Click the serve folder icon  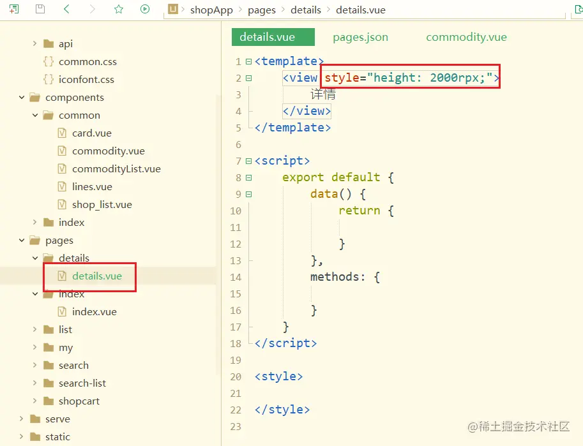click(35, 419)
